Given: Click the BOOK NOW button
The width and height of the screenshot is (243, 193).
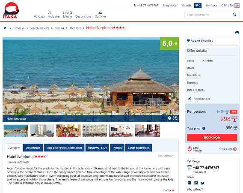Looking at the screenshot, I should [212, 138].
